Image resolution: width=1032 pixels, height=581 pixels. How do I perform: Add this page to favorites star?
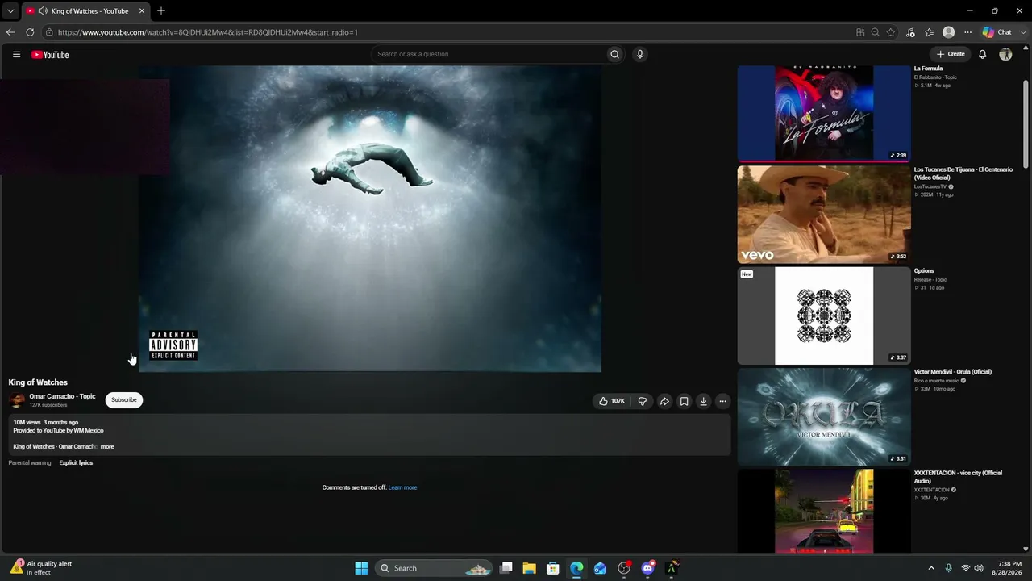pos(891,32)
